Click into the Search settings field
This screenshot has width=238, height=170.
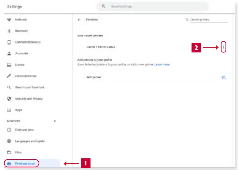[x=153, y=6]
